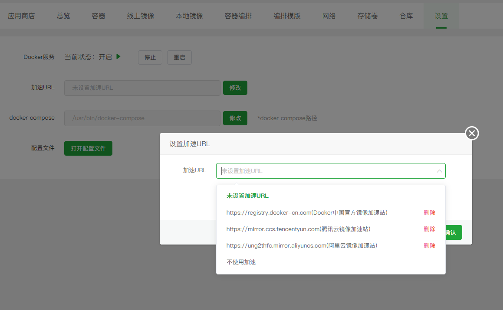
Task: Switch to the 总览 tab
Action: pos(63,16)
